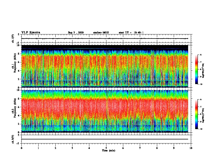Click the ch.2 colorbar log(PSD) label
Viewport: 215px width, 166px height.
(203, 116)
